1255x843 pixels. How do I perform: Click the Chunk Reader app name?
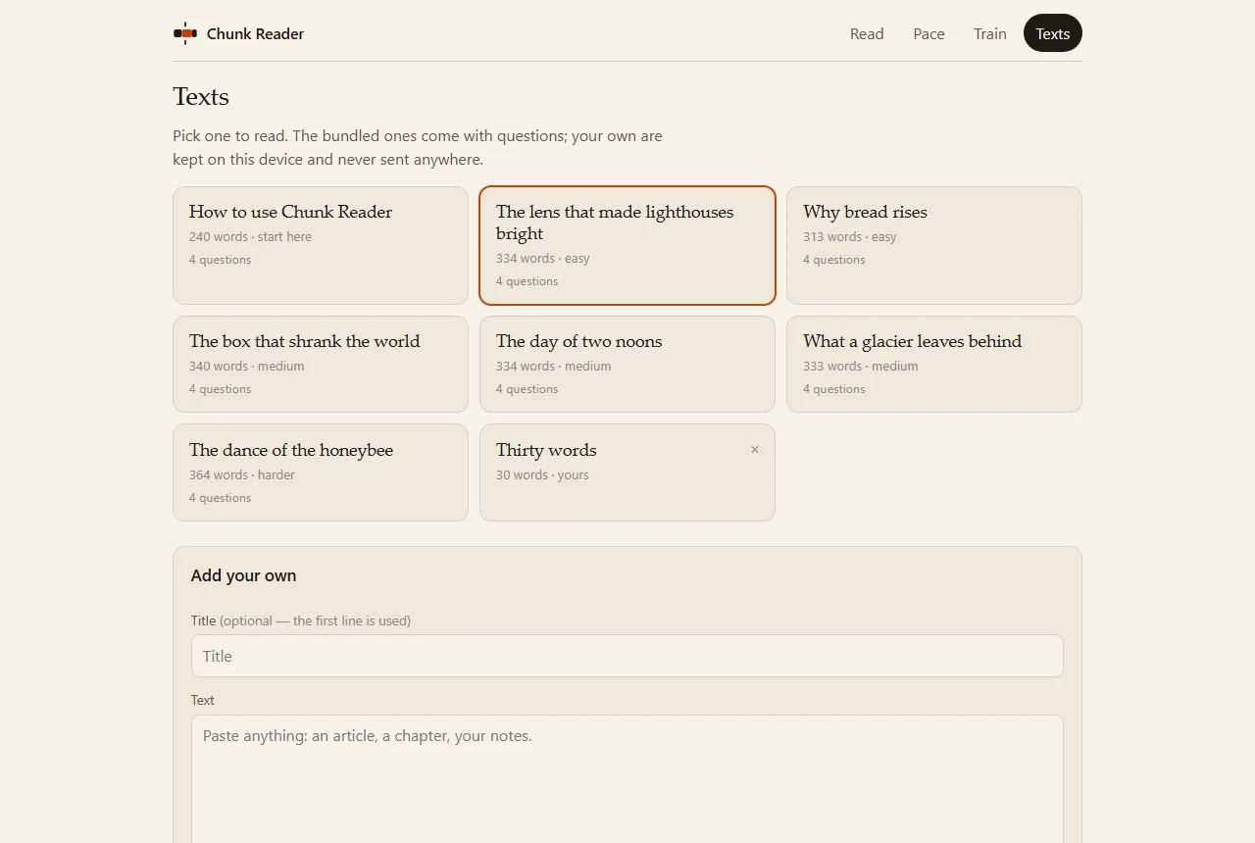[255, 33]
